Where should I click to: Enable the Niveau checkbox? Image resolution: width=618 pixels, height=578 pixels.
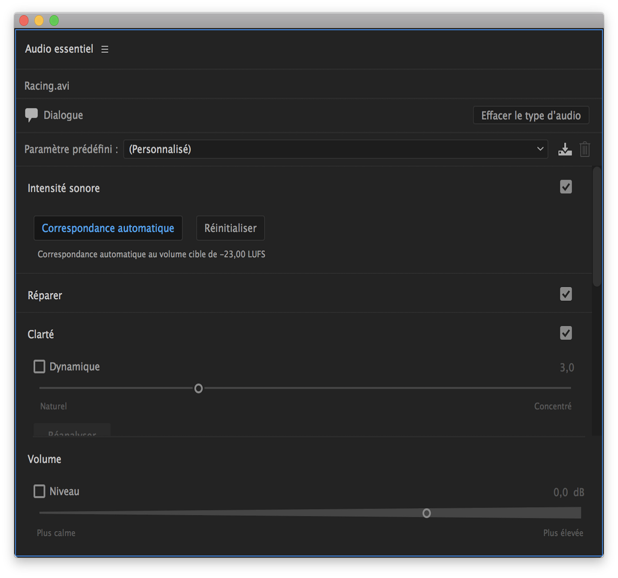pyautogui.click(x=40, y=491)
